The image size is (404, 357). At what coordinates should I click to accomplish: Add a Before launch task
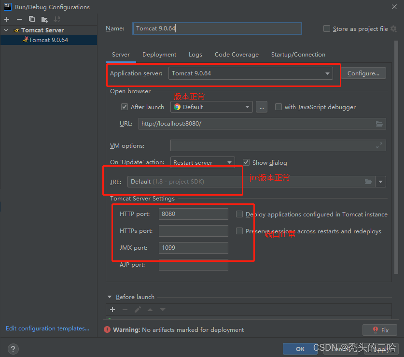[x=112, y=310]
